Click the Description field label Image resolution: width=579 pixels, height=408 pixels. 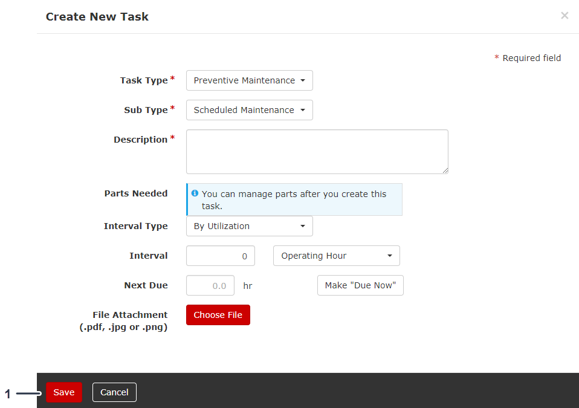(x=140, y=140)
